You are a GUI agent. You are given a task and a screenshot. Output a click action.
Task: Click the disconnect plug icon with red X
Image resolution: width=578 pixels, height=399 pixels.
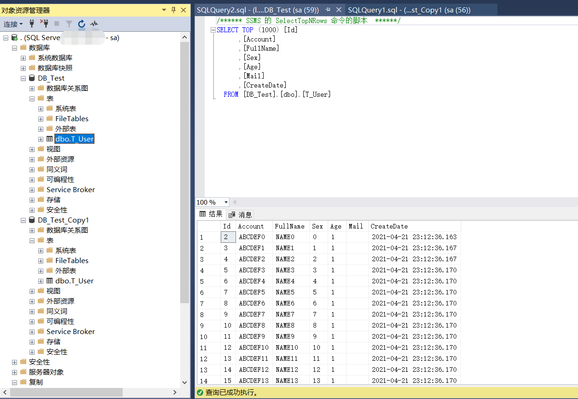[44, 23]
